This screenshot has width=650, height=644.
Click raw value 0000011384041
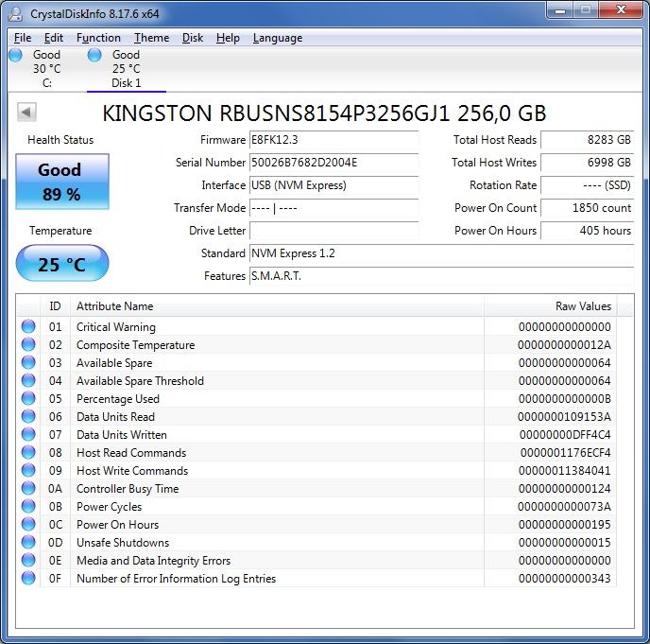[x=565, y=471]
